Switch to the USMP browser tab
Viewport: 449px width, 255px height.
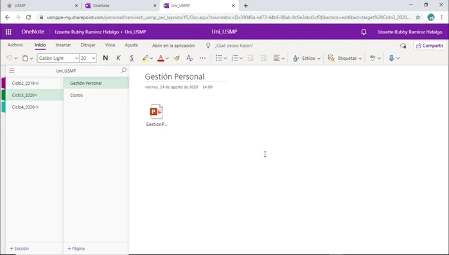click(42, 5)
